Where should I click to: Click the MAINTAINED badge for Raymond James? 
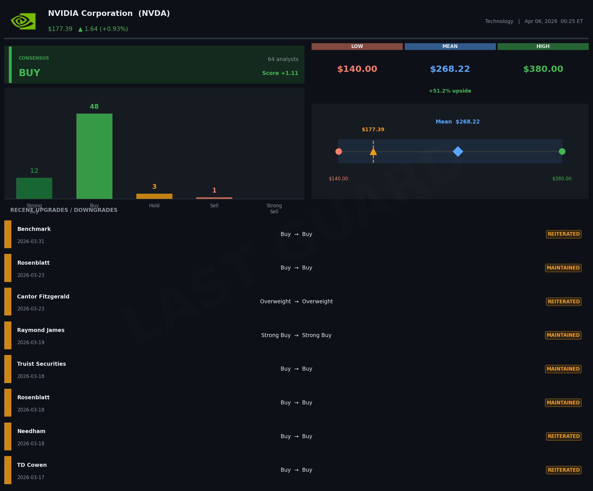pyautogui.click(x=563, y=335)
